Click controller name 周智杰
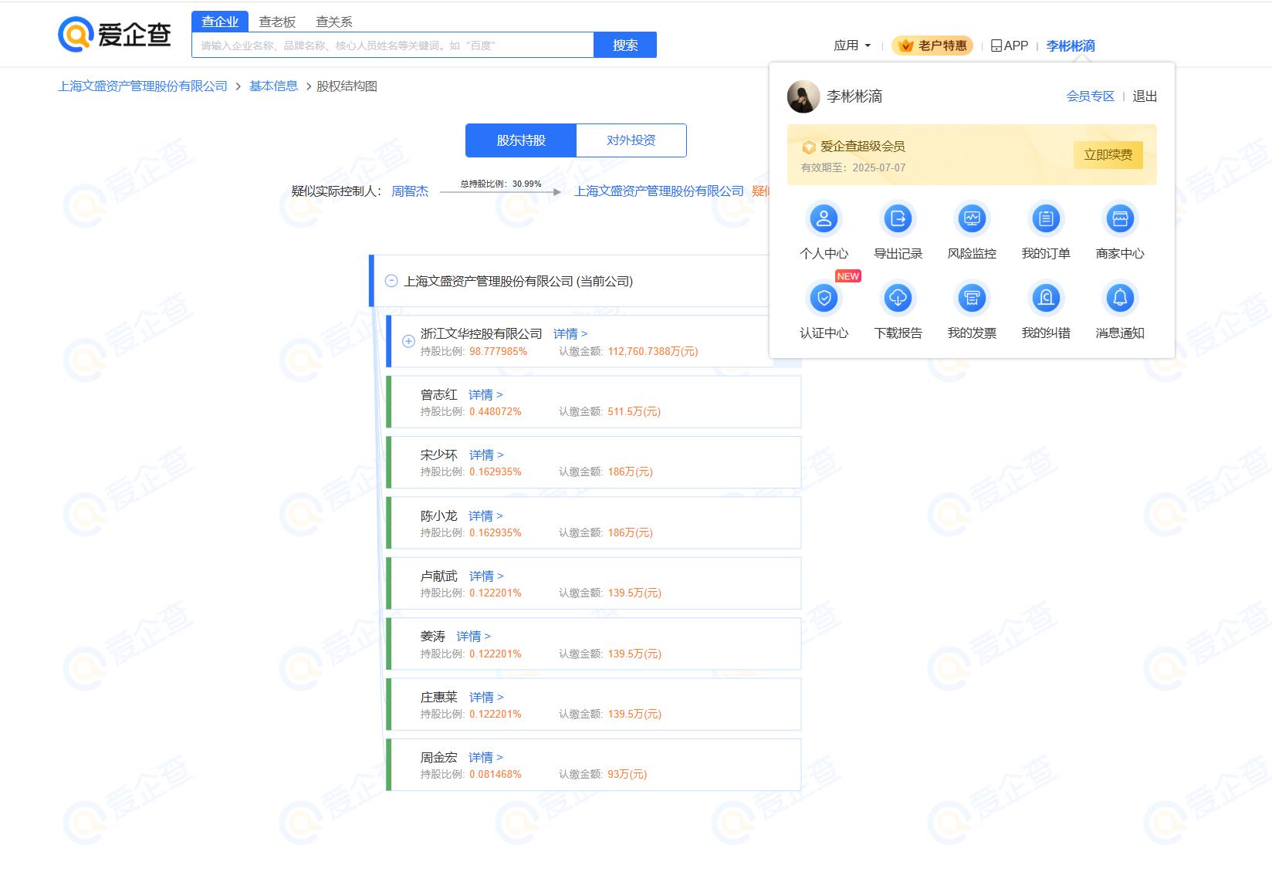This screenshot has width=1272, height=882. click(410, 191)
